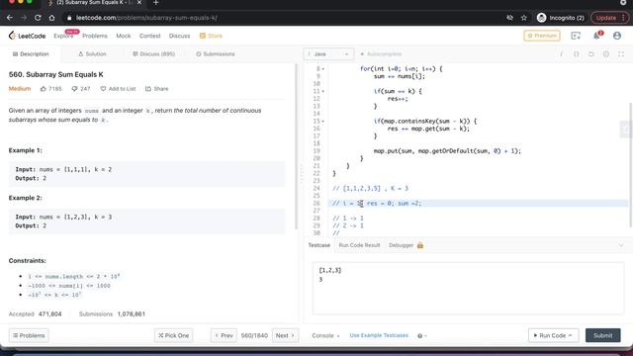Click the tracking-blocked eye icon in address bar
This screenshot has width=633, height=356.
coord(510,18)
